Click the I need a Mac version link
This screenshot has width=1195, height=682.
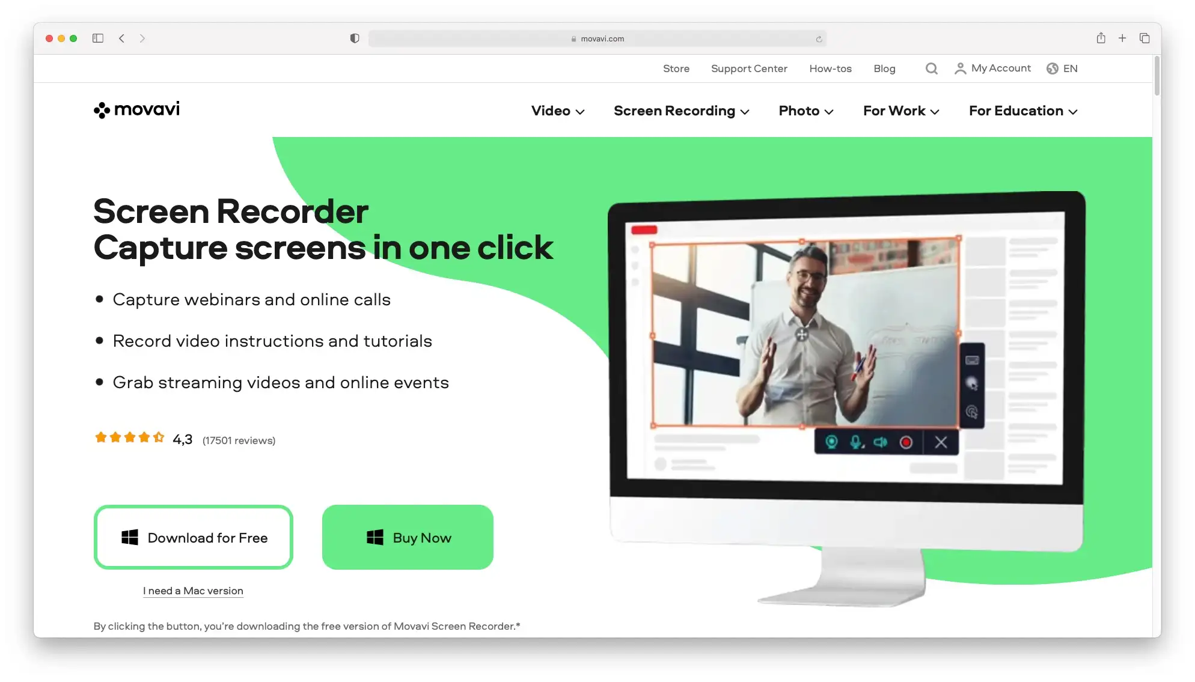(x=192, y=590)
